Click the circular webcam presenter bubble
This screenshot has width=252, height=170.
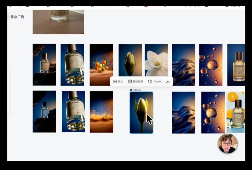tap(228, 144)
